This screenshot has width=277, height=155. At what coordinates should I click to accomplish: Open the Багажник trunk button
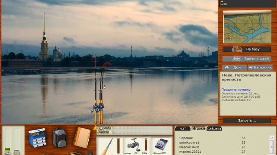(260, 68)
